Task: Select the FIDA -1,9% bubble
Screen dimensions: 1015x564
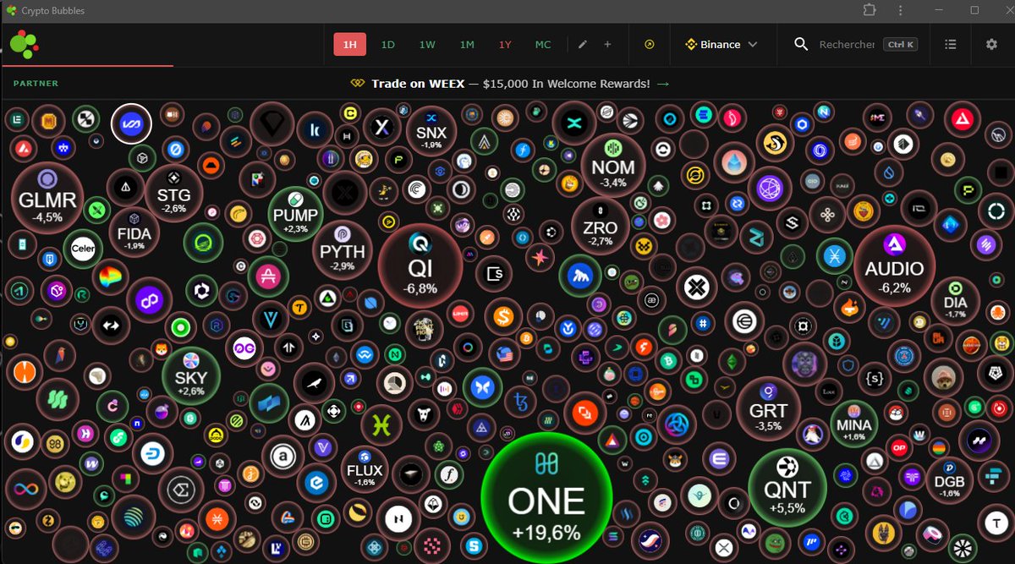Action: pyautogui.click(x=134, y=233)
